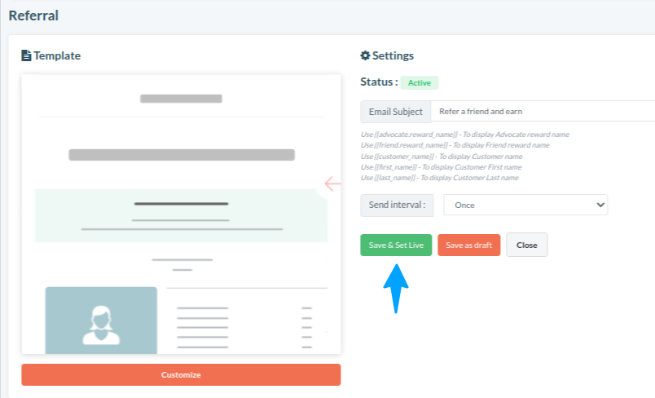Click the Settings gear icon

[x=365, y=55]
